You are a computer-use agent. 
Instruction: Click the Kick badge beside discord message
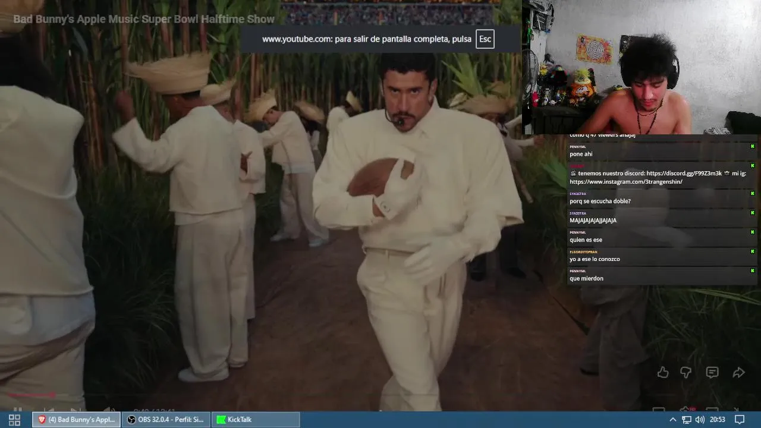point(752,166)
